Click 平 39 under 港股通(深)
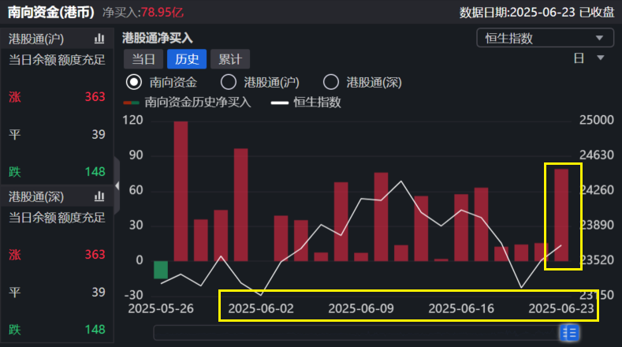This screenshot has width=622, height=347. click(57, 292)
